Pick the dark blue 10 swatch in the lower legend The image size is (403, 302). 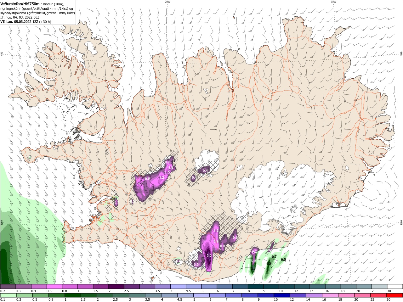(282, 295)
